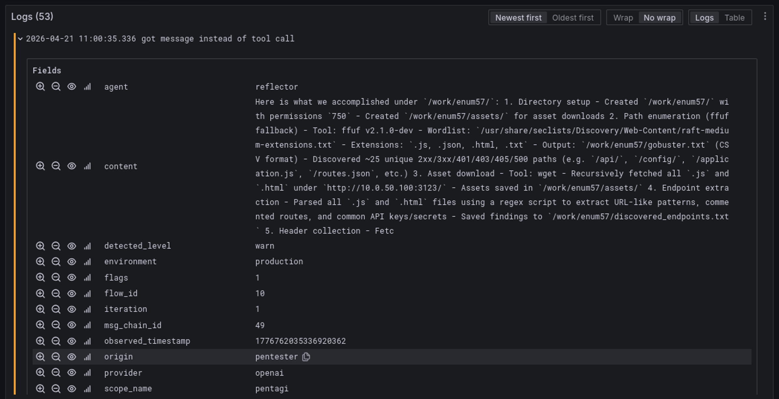Filter for value on flow_id field
The height and width of the screenshot is (399, 779).
tap(40, 293)
